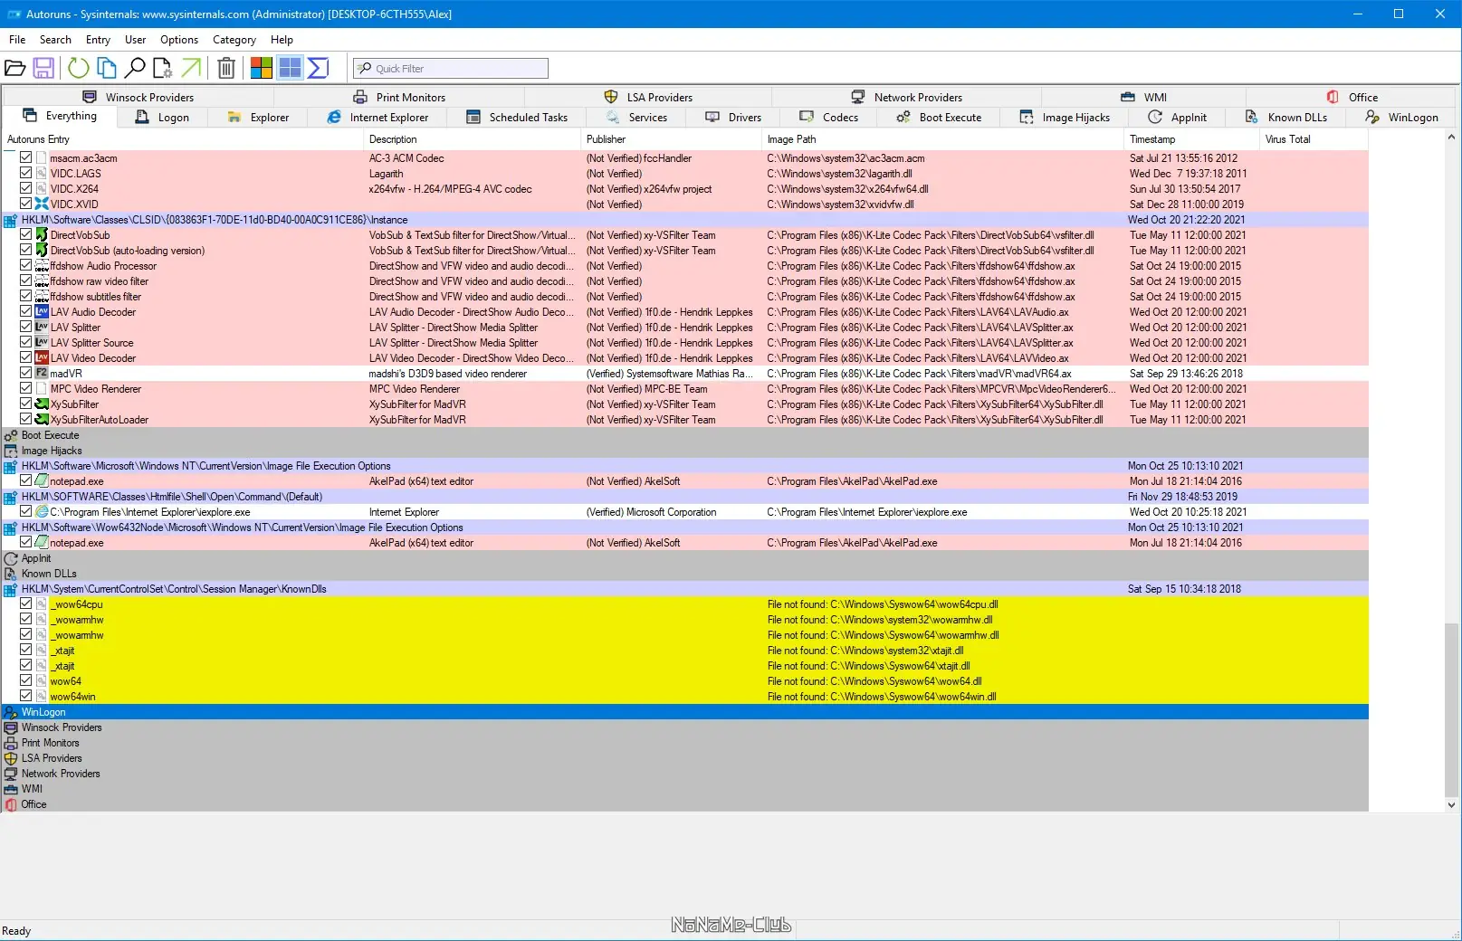This screenshot has height=941, width=1462.
Task: Click in the Quick Filter search box
Action: point(451,69)
